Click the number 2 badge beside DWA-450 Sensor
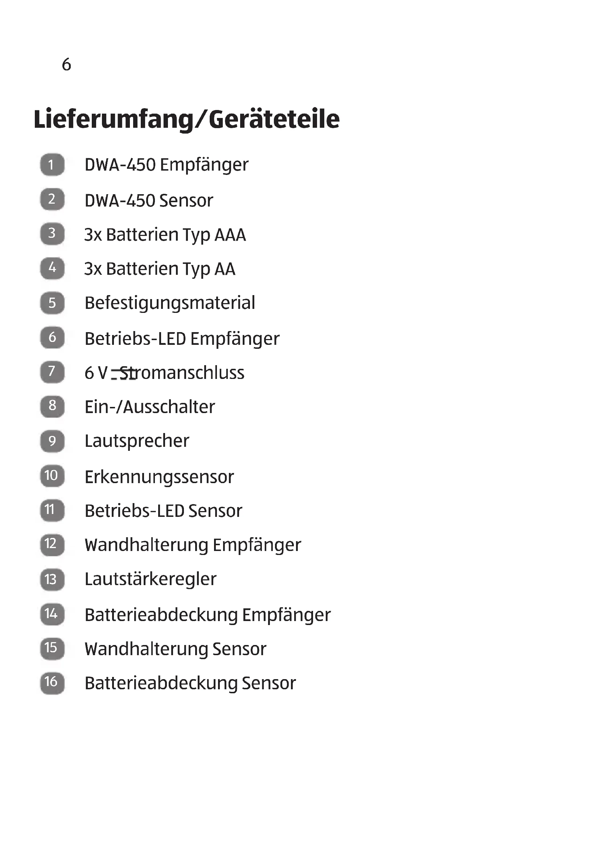Screen dimensions: 600x849 point(52,199)
